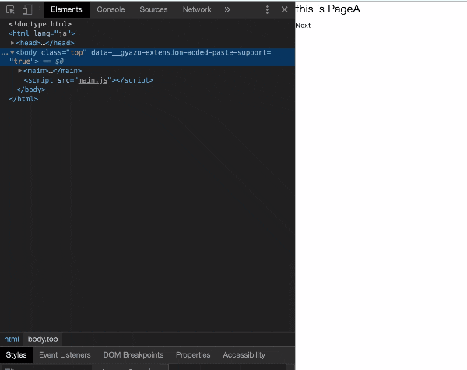Select the script main.js node
The image size is (467, 370).
(89, 80)
